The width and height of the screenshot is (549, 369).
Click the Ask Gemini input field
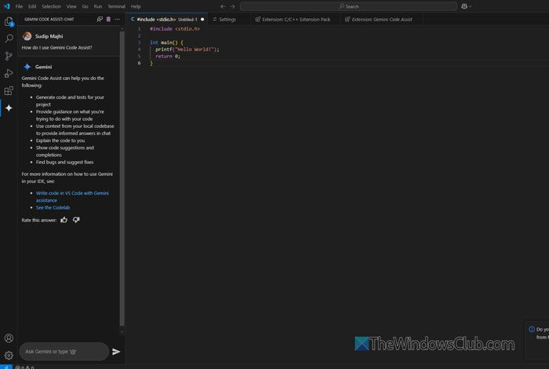(x=63, y=352)
